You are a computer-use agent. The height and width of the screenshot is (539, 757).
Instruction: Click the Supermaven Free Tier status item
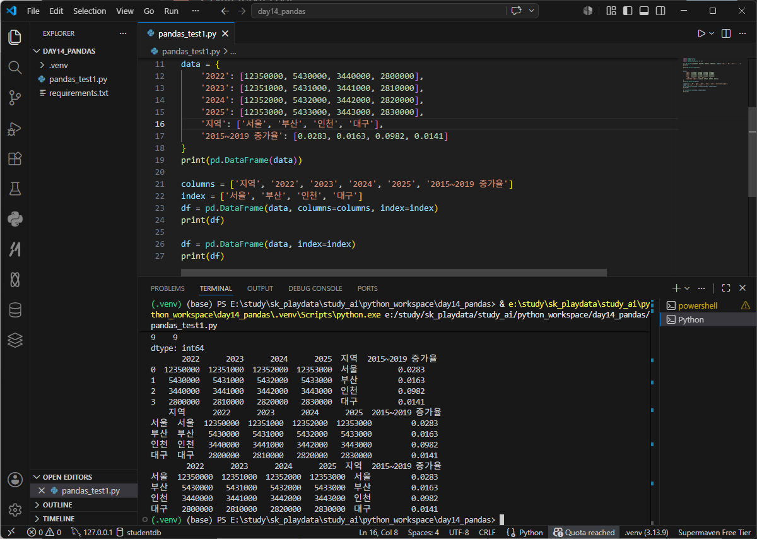coord(714,533)
